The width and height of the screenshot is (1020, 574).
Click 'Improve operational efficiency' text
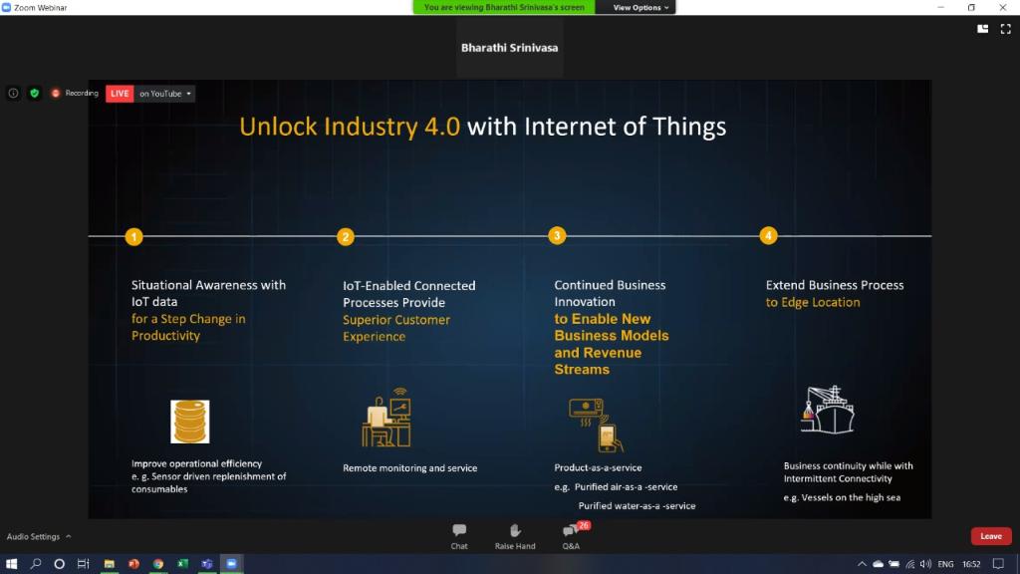[x=196, y=463]
